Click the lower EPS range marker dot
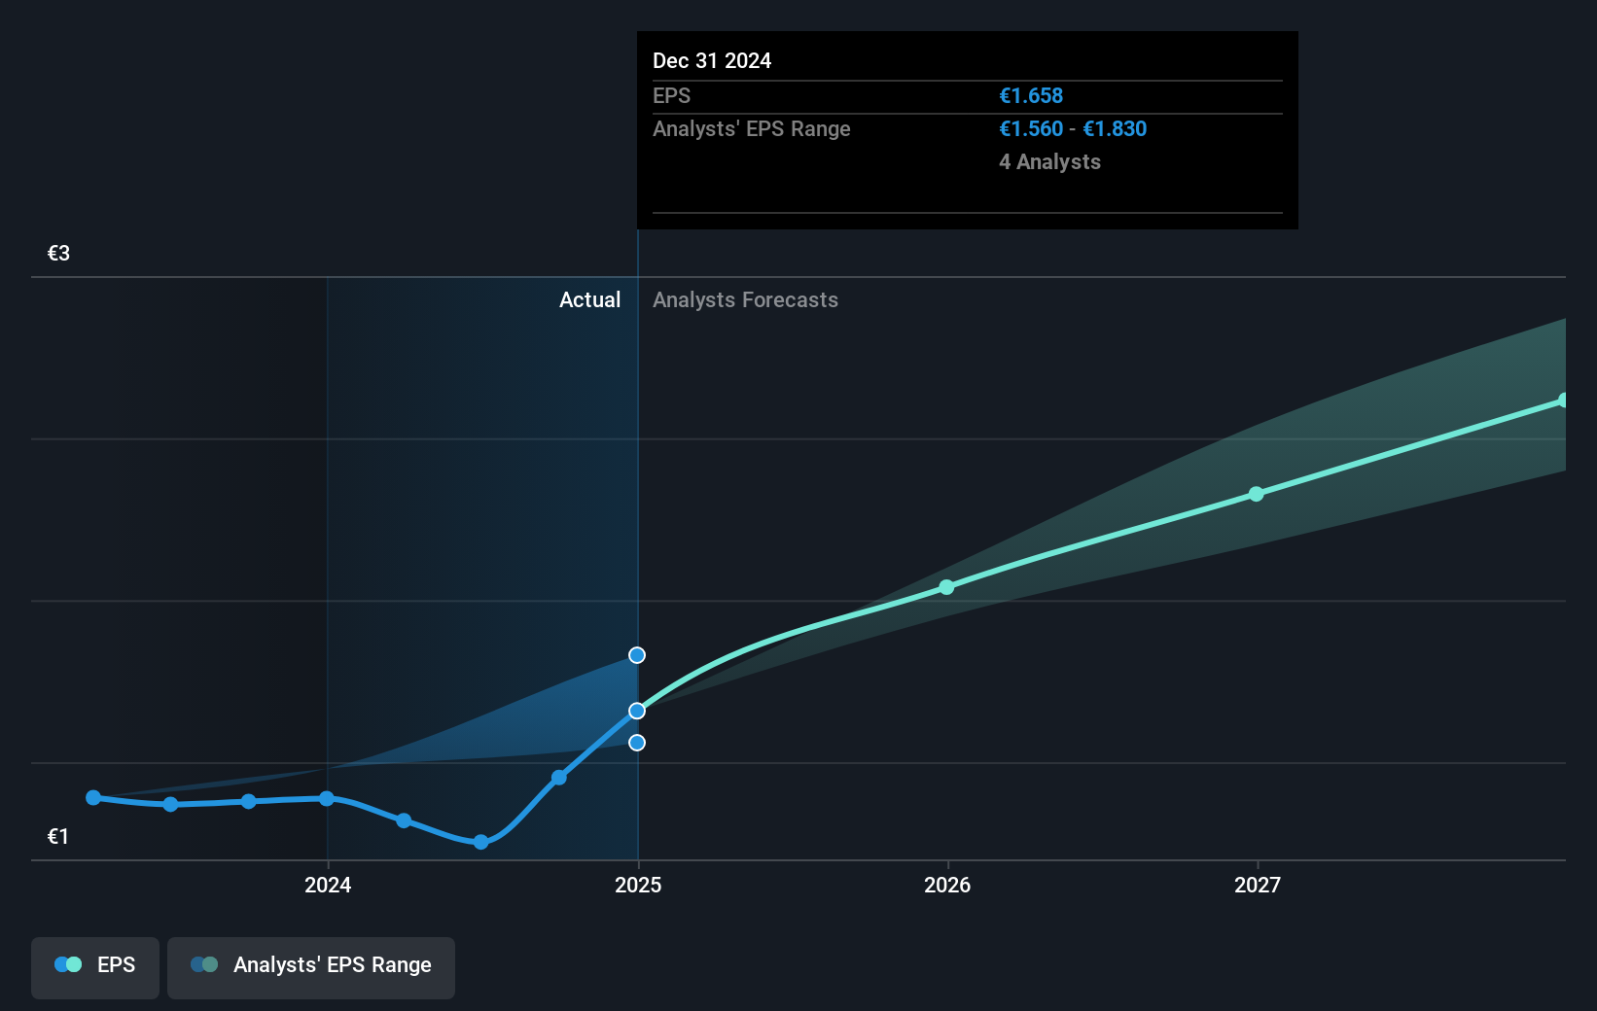 637,743
